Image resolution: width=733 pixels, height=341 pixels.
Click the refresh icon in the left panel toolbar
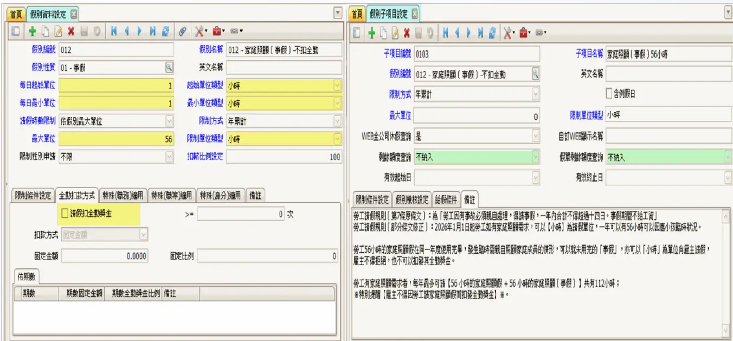coord(165,32)
